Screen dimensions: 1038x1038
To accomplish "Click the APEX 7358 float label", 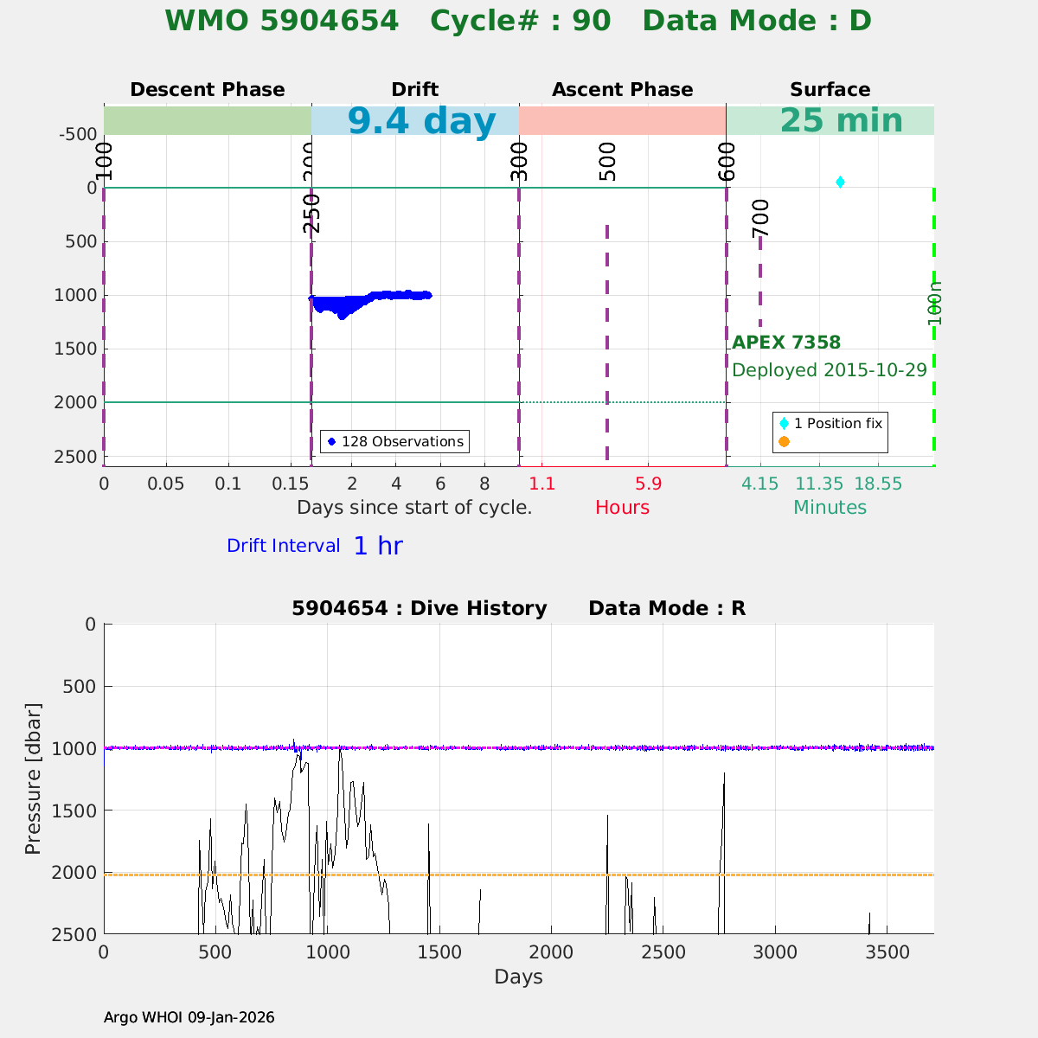I will (785, 343).
